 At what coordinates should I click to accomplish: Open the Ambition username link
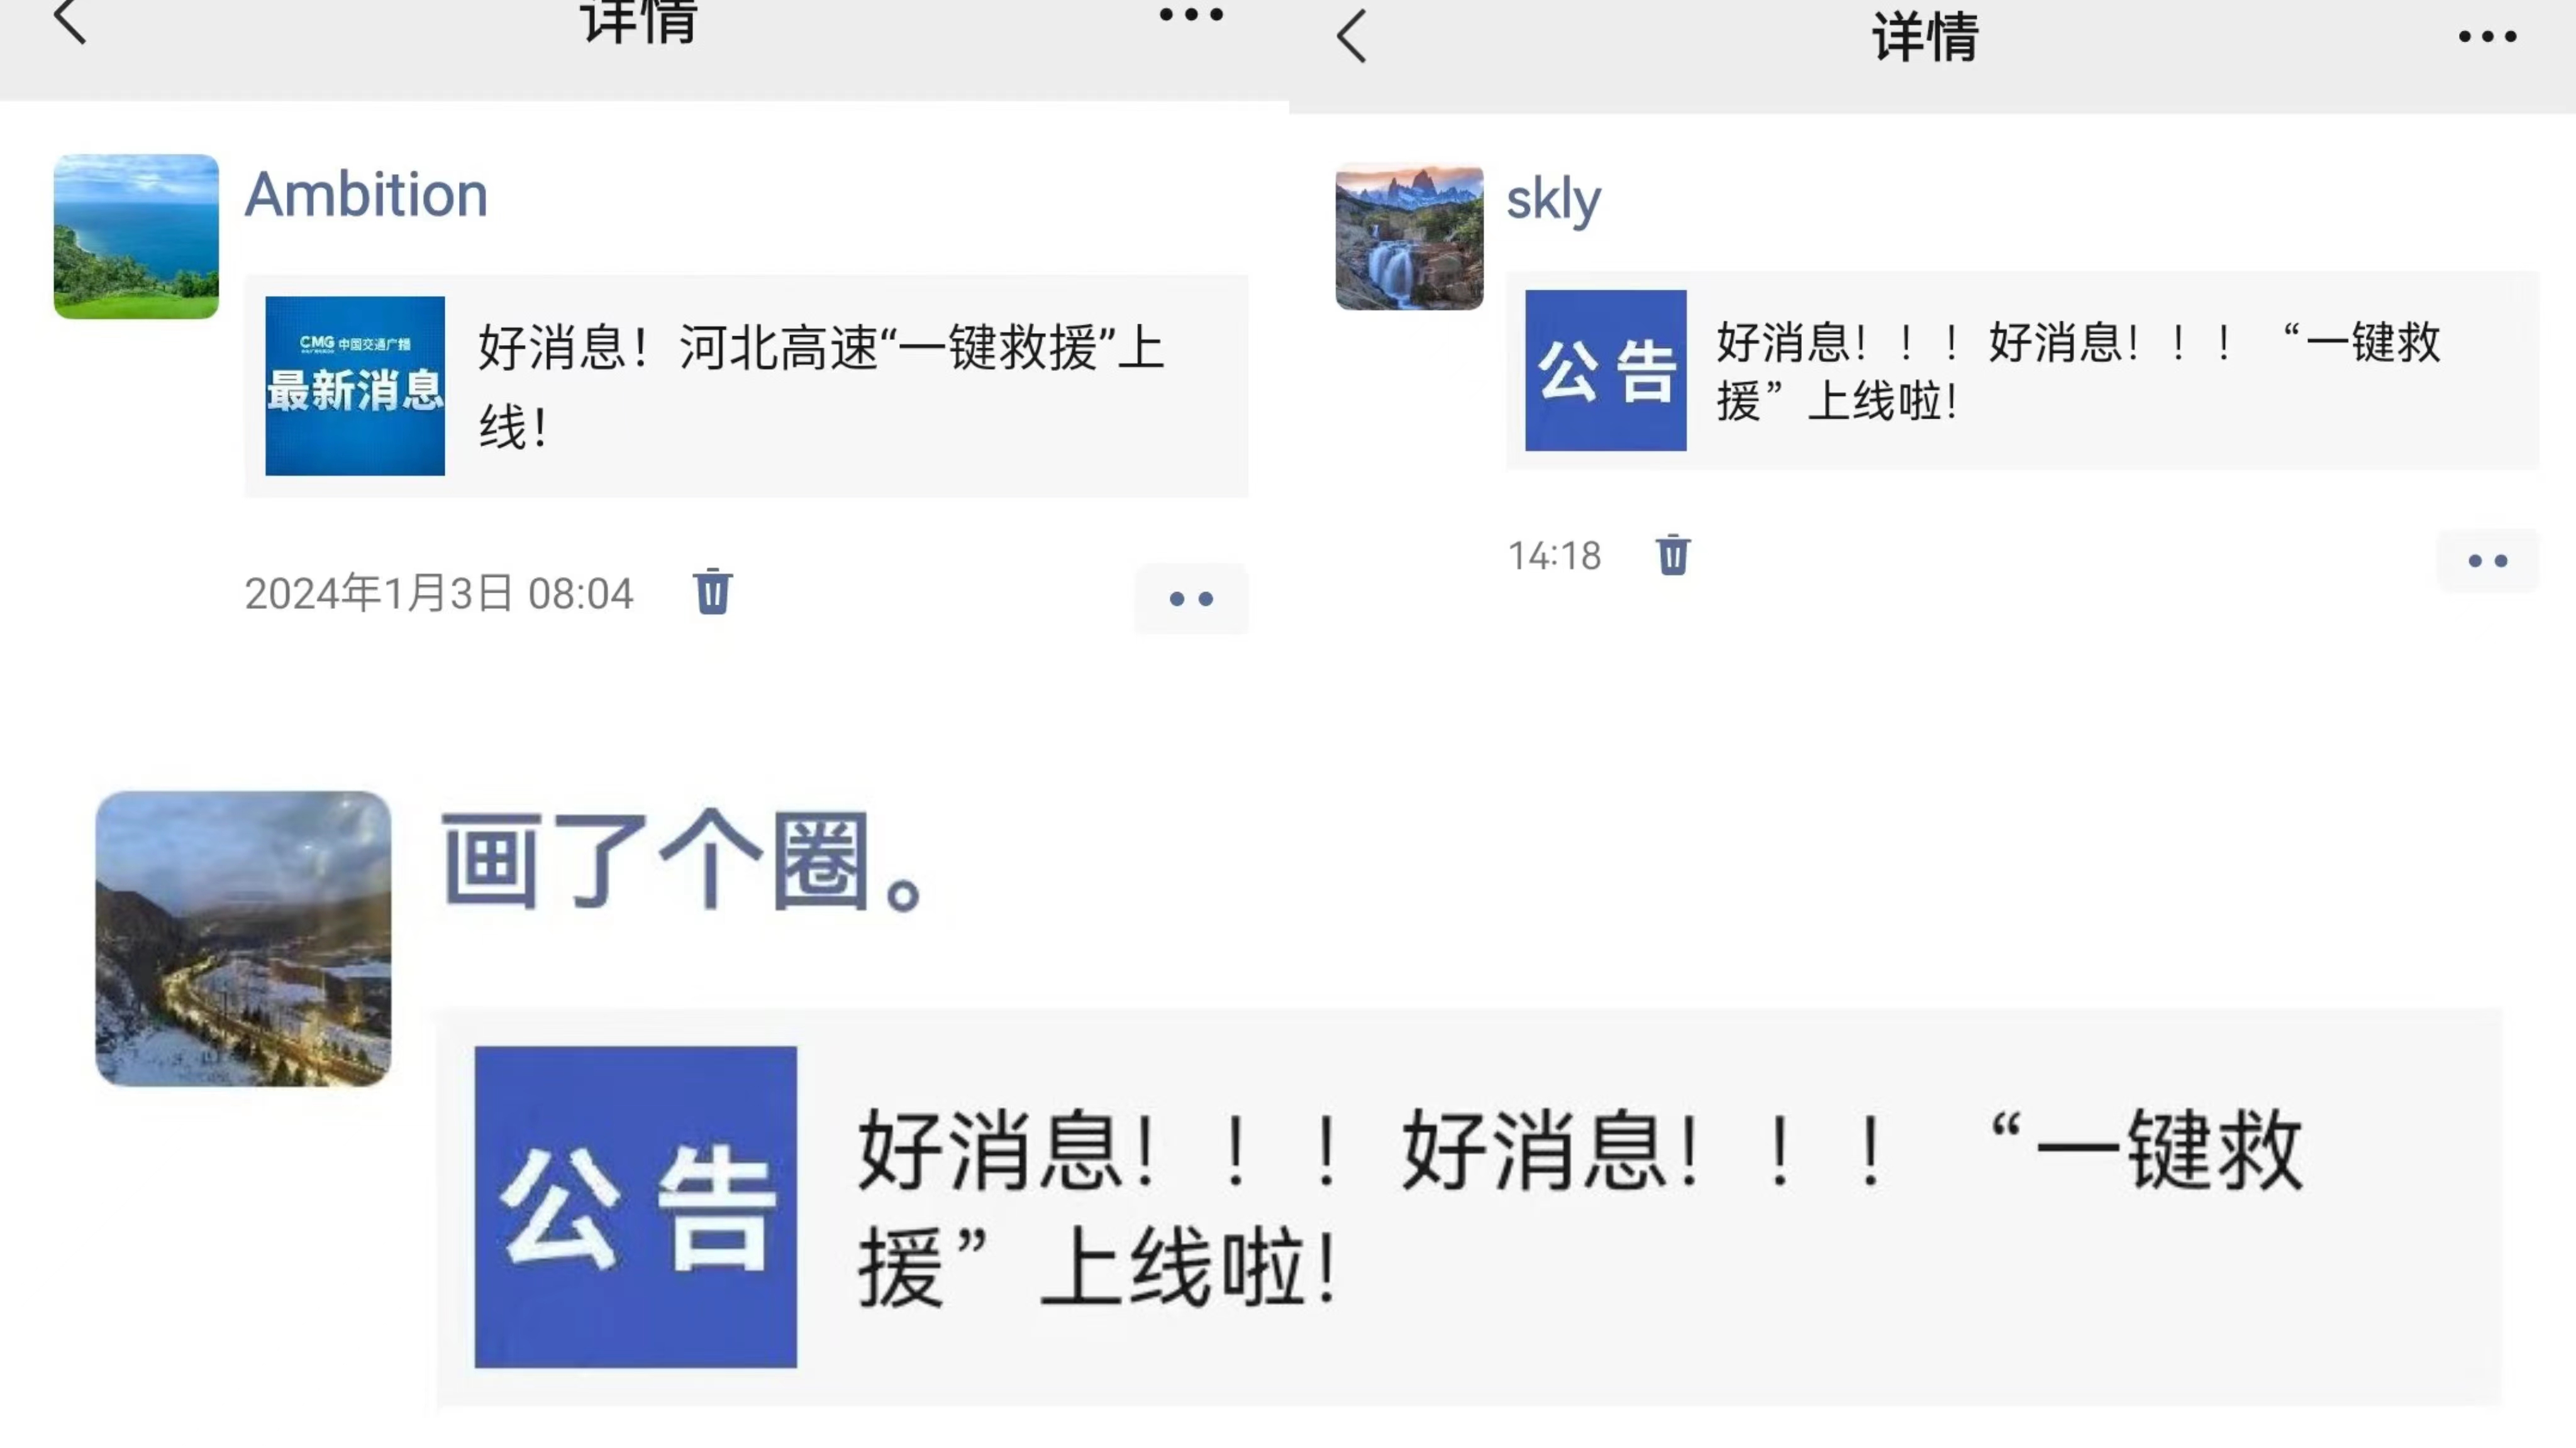pyautogui.click(x=366, y=194)
